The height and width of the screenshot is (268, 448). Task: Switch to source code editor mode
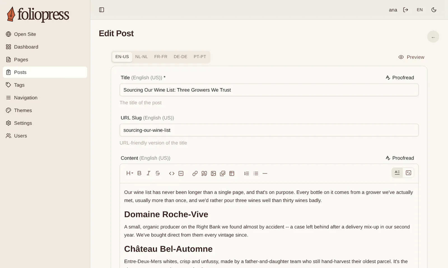point(409,173)
